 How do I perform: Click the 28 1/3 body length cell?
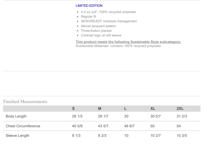[x=77, y=116]
